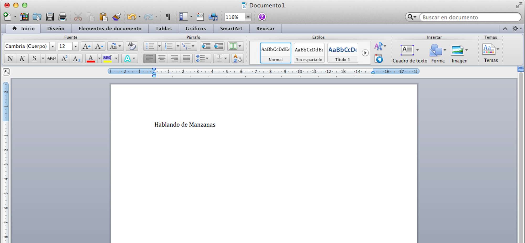The width and height of the screenshot is (525, 243).
Task: Open font color dropdown arrow
Action: click(99, 58)
